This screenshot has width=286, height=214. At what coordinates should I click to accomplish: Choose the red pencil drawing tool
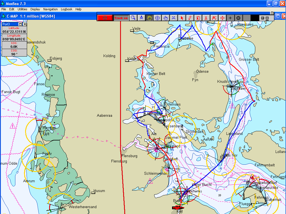[190, 18]
